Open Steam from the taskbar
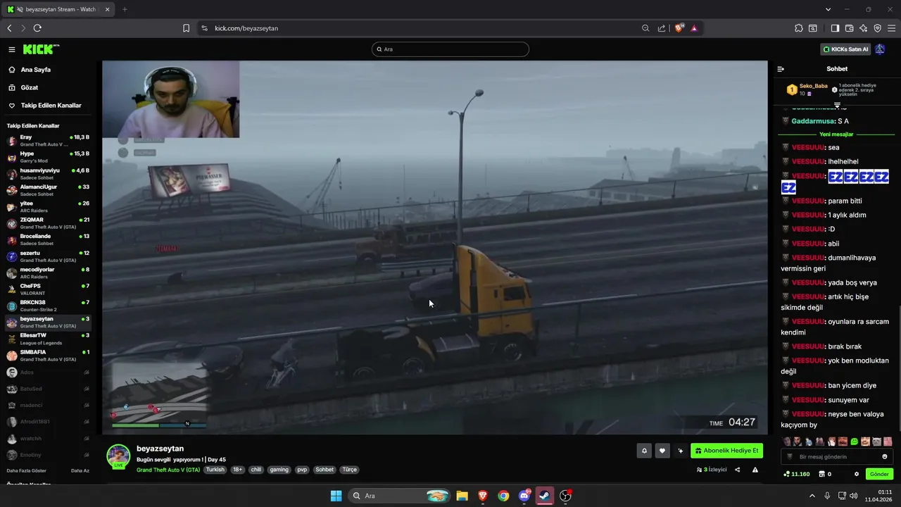Screen dimensions: 901x507 545,496
